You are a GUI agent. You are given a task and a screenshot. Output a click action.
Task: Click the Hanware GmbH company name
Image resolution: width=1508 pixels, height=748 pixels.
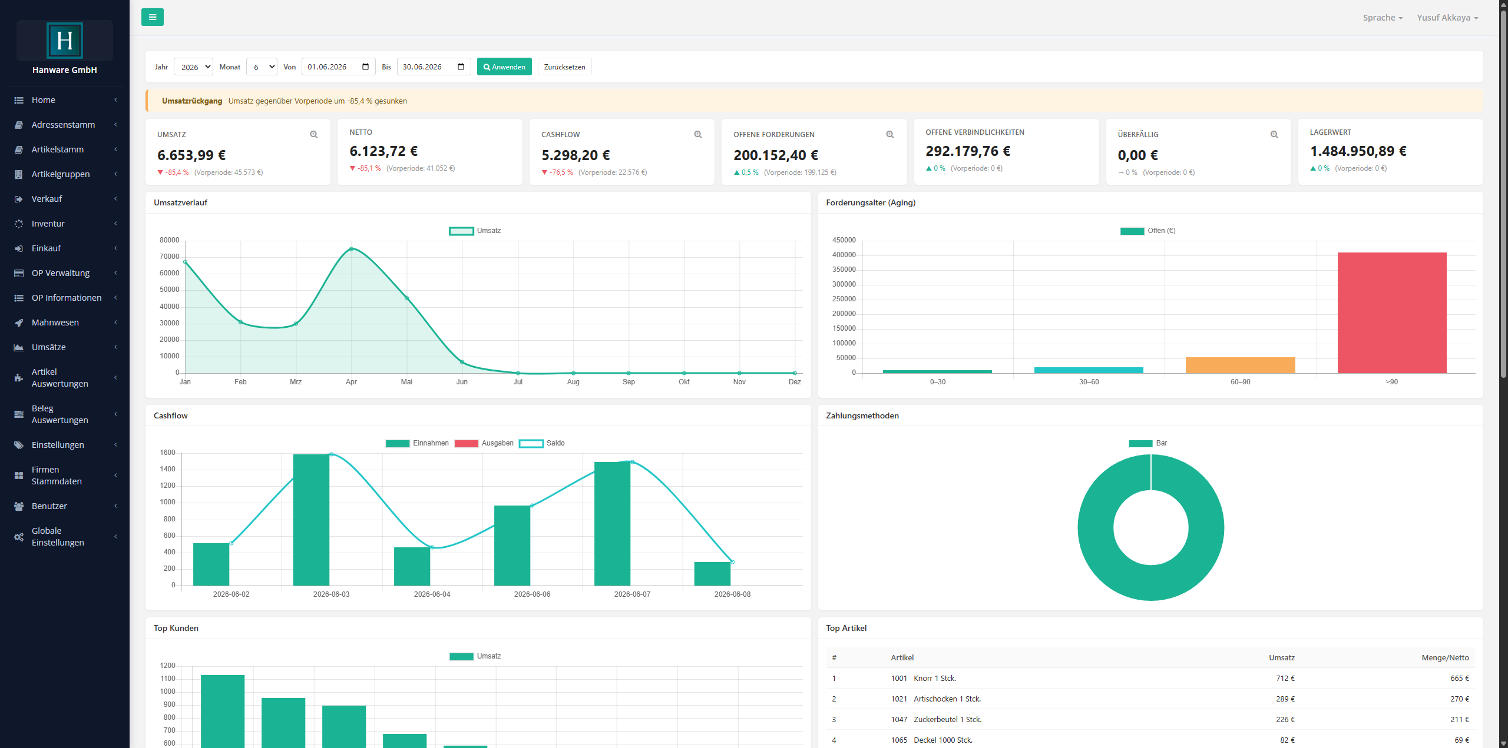(x=65, y=70)
